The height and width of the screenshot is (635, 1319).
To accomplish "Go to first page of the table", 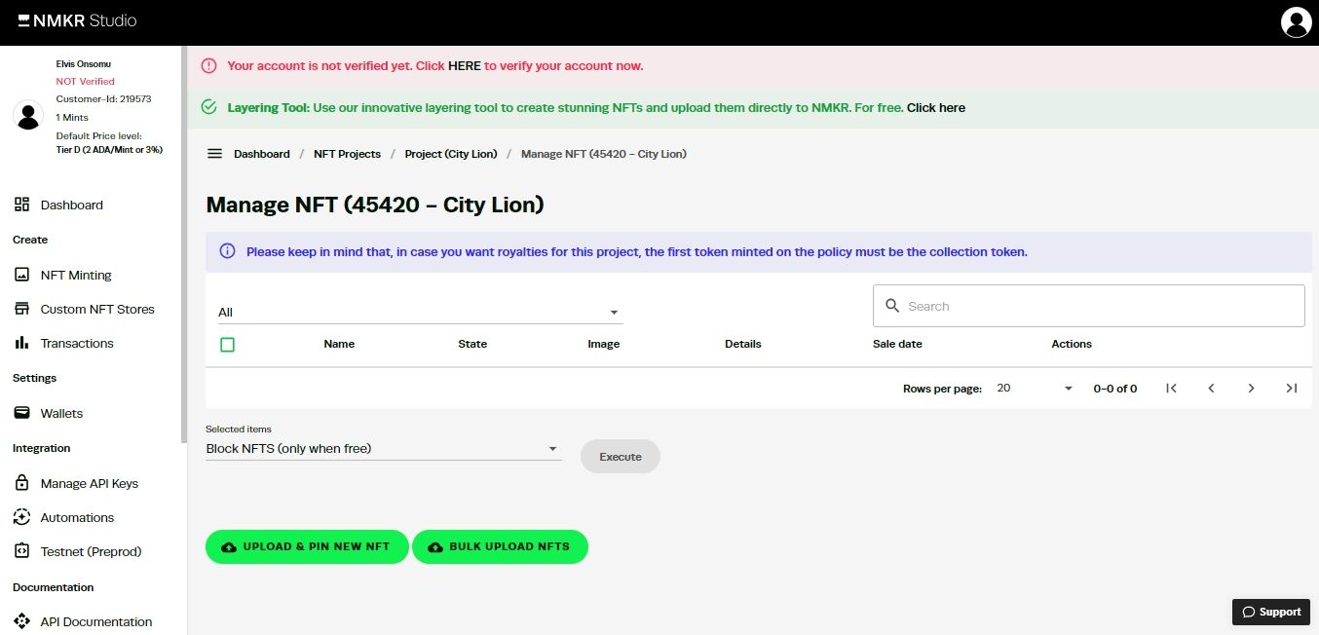I will pos(1172,388).
